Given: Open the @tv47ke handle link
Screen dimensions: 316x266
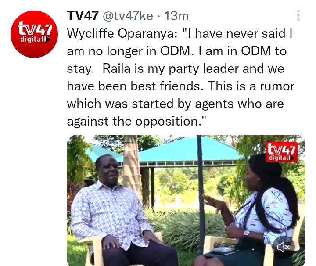Looking at the screenshot, I should 128,16.
